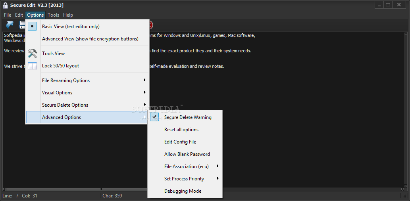410x201 pixels.
Task: Click the 'Char: 359' status bar entry
Action: click(112, 195)
